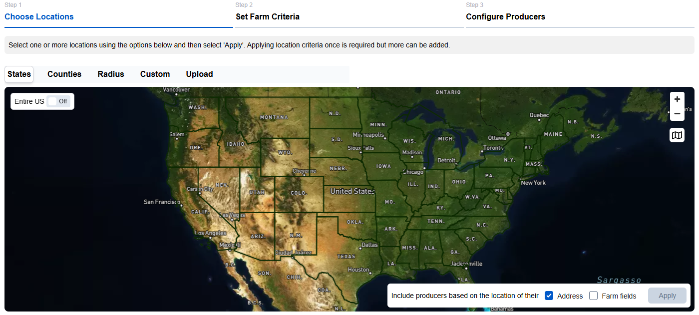The image size is (699, 315).
Task: Toggle the Entire US switch
Action: click(x=59, y=101)
